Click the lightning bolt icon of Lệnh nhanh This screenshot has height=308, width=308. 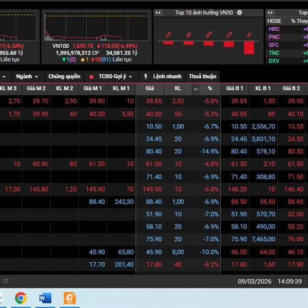146,76
